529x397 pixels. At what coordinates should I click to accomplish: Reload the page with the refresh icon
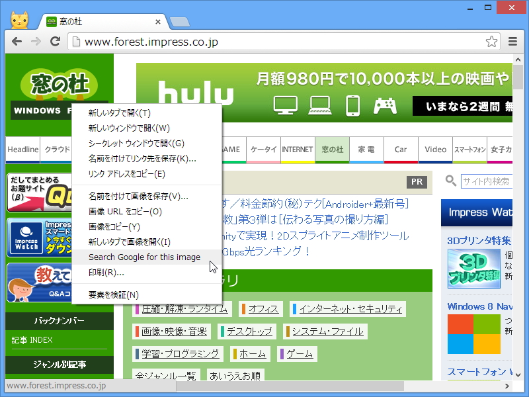[55, 41]
